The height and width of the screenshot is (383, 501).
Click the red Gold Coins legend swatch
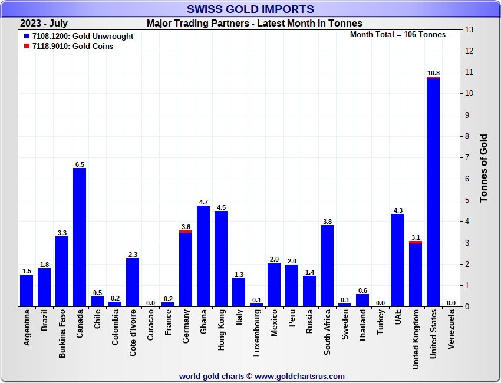(x=27, y=47)
